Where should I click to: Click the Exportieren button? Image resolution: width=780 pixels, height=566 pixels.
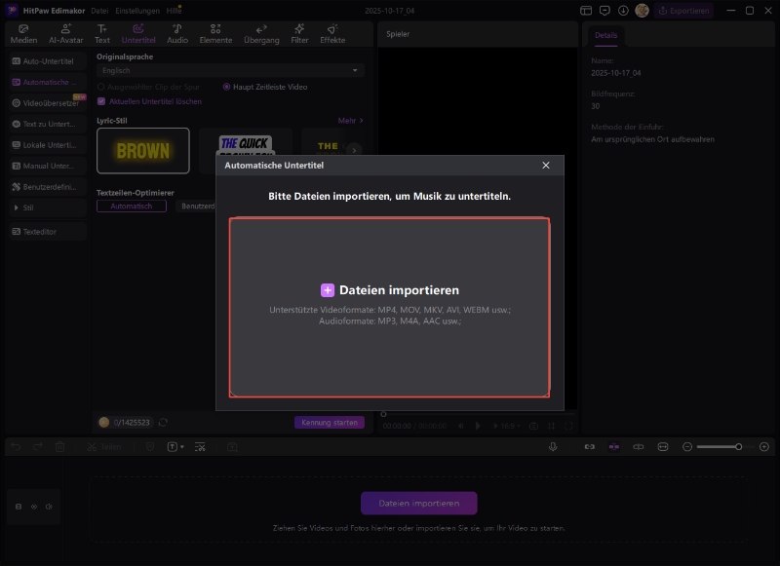(x=684, y=11)
